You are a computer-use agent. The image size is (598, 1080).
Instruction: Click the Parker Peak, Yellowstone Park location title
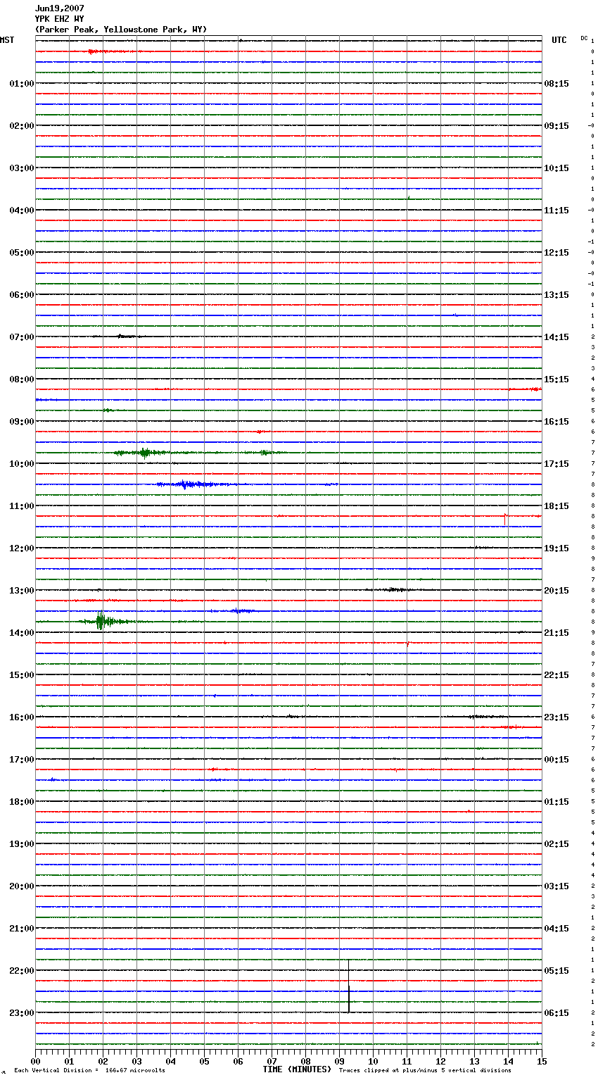coord(121,30)
